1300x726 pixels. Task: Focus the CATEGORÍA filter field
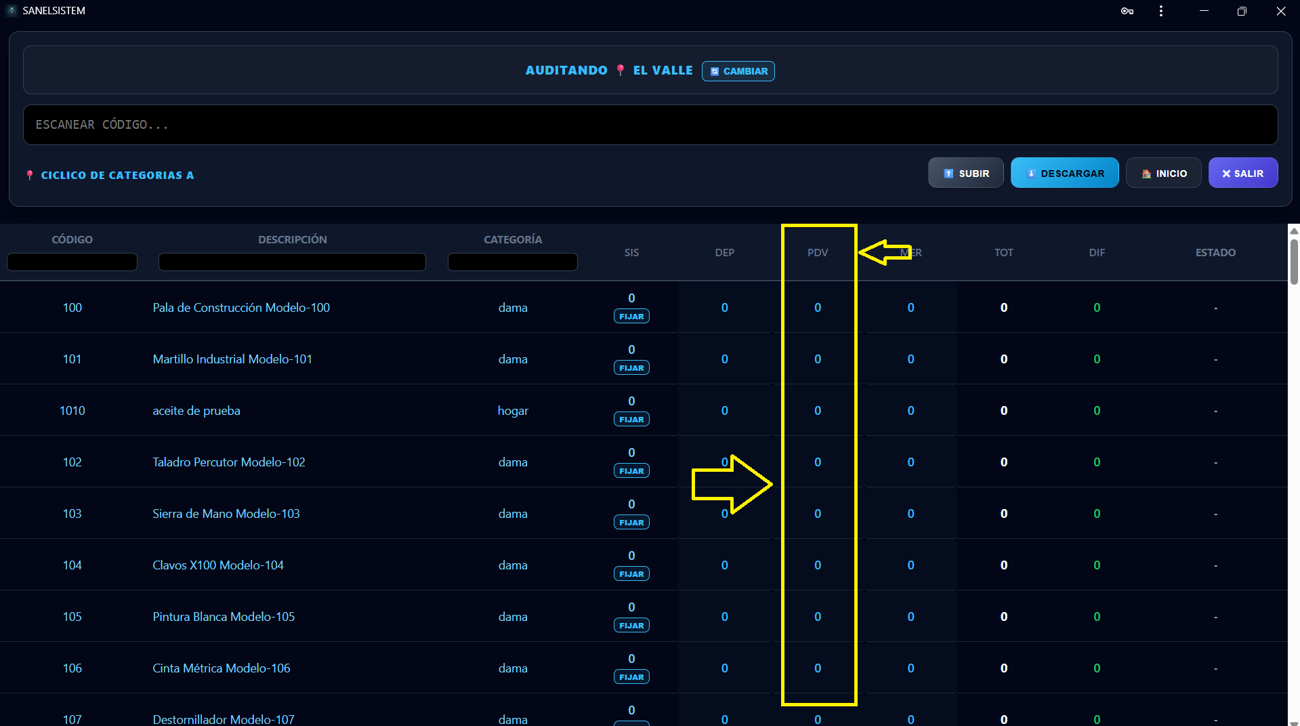[513, 262]
